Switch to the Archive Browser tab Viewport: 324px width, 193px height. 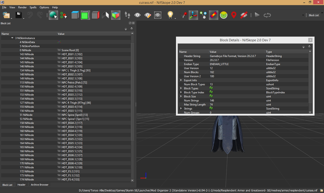(39, 185)
